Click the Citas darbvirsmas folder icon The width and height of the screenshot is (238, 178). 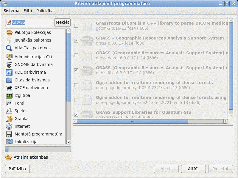click(x=9, y=80)
